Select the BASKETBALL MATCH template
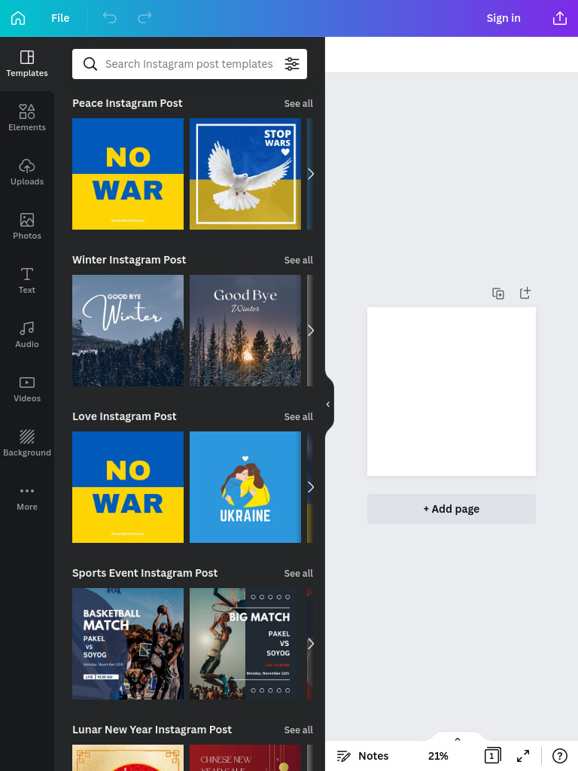The width and height of the screenshot is (578, 771). tap(128, 644)
